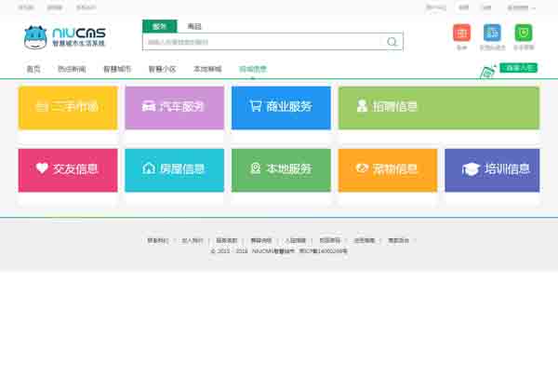Open the 培训信息 graduation cap tile
The width and height of the screenshot is (558, 377).
coord(492,168)
